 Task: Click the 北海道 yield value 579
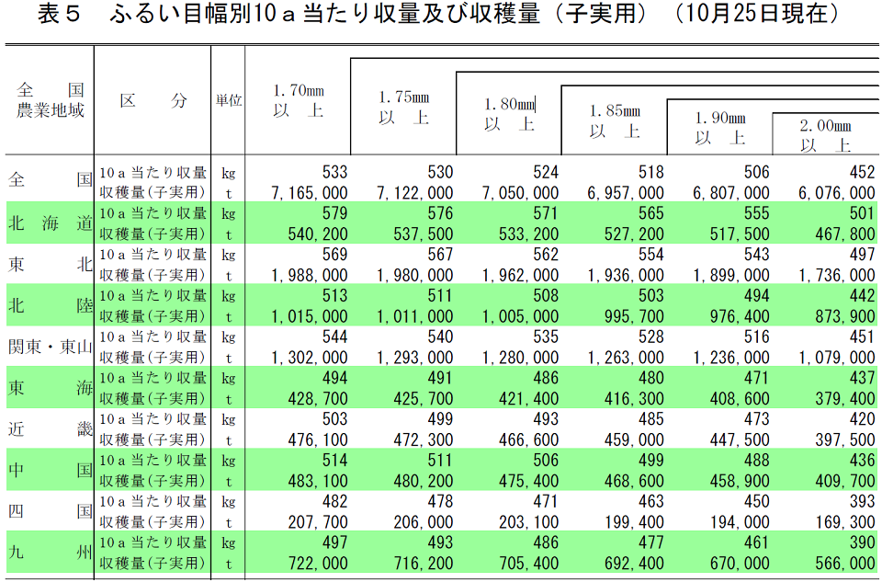(334, 213)
